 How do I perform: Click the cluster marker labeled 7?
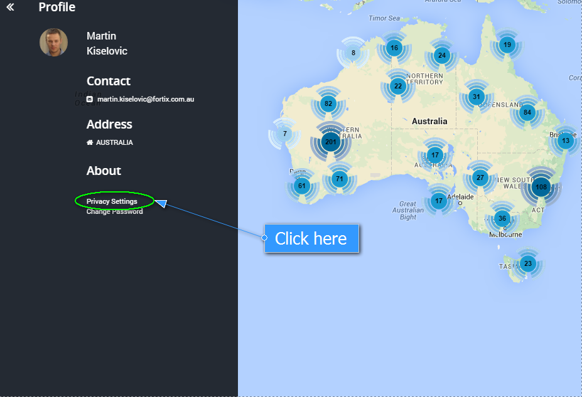coord(284,134)
